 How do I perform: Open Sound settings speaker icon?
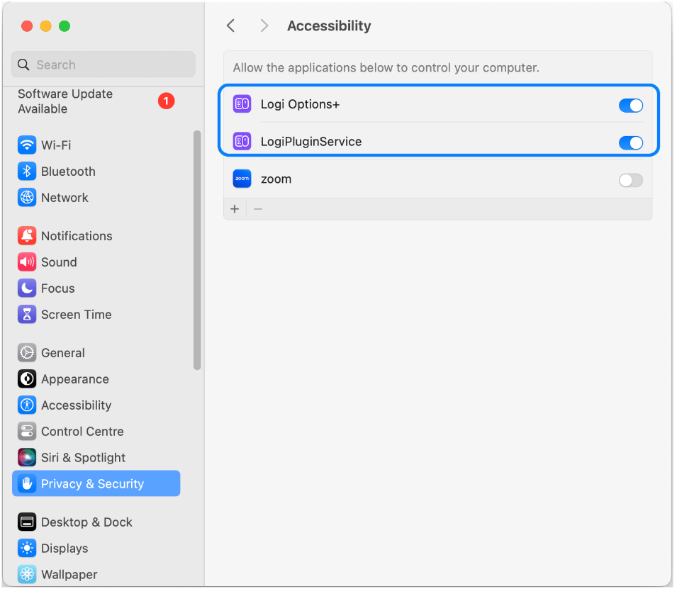(27, 262)
